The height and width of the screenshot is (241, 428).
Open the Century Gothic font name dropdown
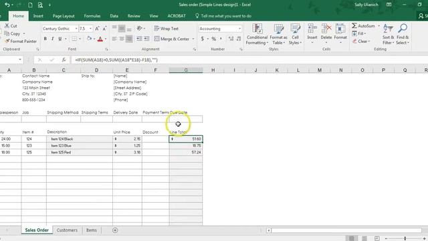76,28
